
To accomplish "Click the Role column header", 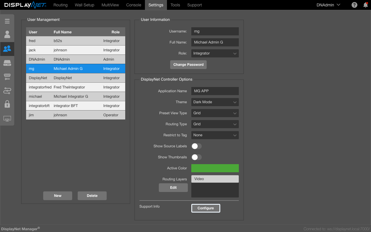I will click(116, 32).
